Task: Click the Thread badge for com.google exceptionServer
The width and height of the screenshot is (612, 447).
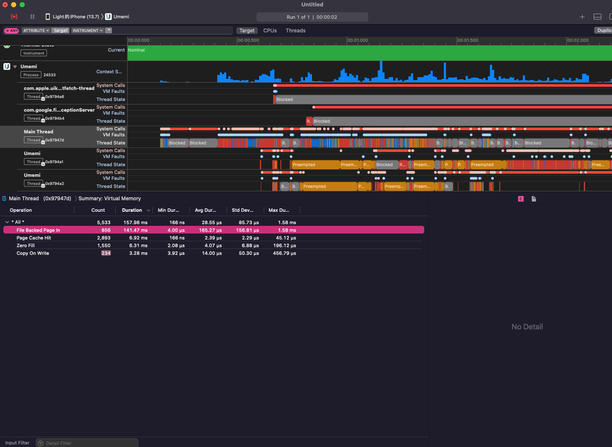Action: 34,118
